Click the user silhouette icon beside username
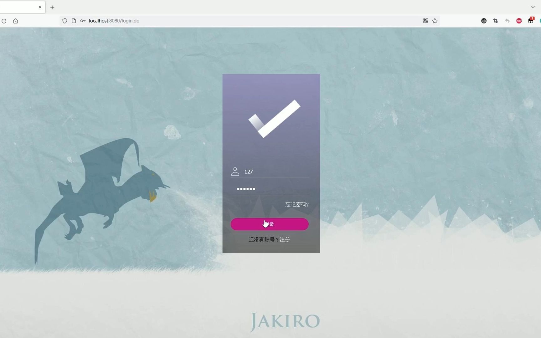This screenshot has height=338, width=541. coord(235,172)
